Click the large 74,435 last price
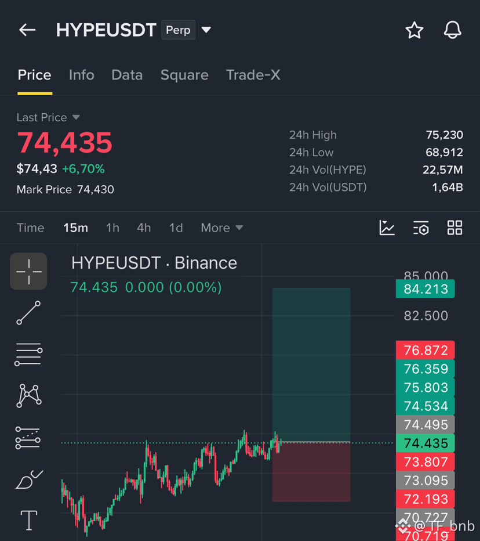This screenshot has height=541, width=480. (x=65, y=143)
